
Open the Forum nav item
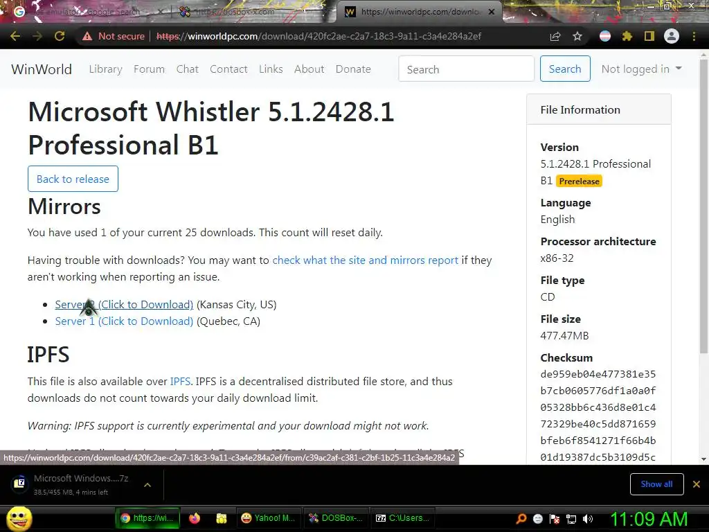pos(150,69)
